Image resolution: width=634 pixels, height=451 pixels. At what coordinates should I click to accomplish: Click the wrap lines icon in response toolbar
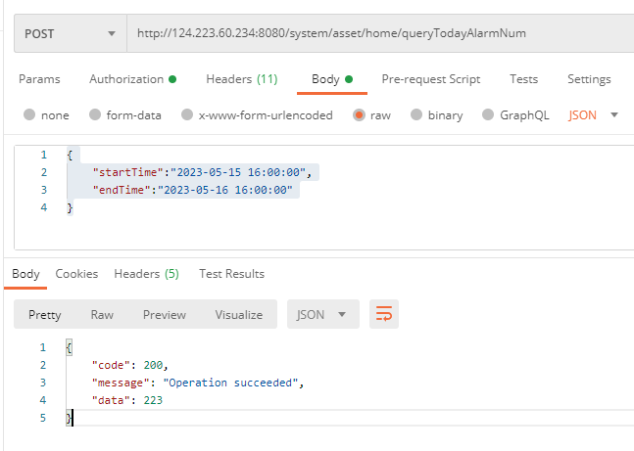384,314
